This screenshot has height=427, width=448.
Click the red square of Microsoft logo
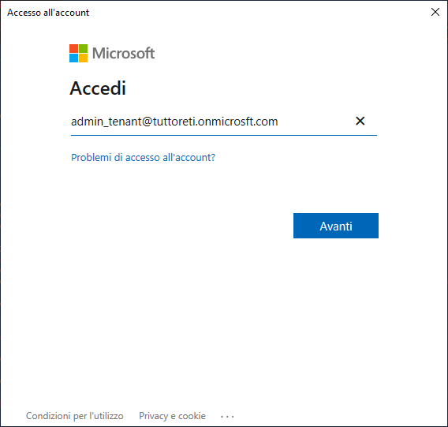(73, 48)
